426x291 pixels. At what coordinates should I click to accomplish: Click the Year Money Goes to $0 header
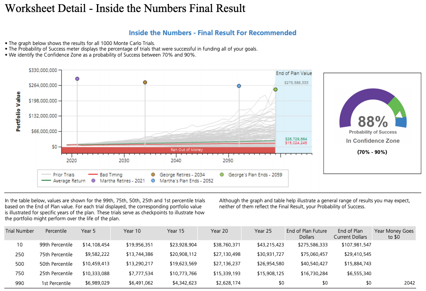point(394,234)
